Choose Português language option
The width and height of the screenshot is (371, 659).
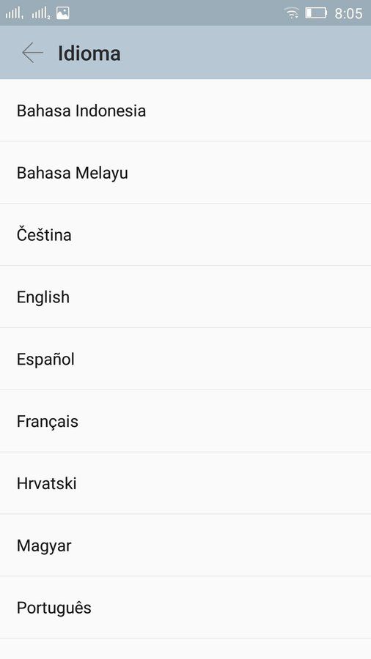(185, 608)
